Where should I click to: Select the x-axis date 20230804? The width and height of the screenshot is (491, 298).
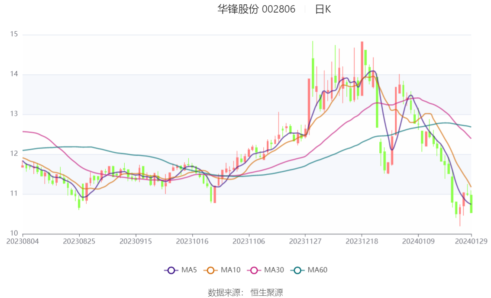click(x=23, y=241)
